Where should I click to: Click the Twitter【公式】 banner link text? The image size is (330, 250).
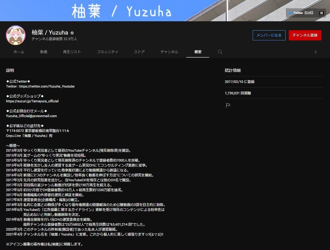(x=303, y=13)
